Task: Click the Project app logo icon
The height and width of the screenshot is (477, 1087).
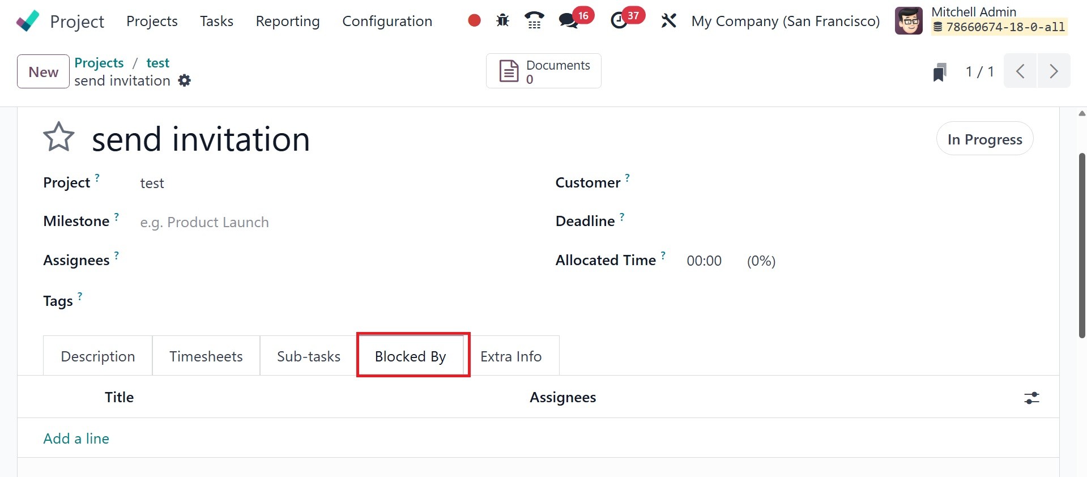Action: point(28,21)
